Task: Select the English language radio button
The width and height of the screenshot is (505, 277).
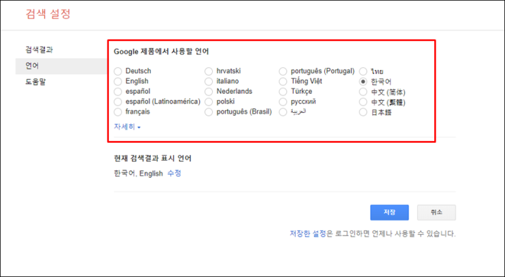Action: pos(118,81)
